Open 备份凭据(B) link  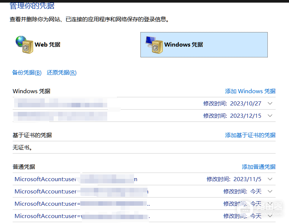[x=27, y=73]
